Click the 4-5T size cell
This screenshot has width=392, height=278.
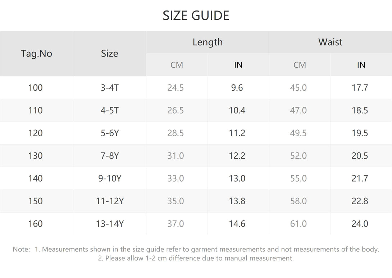[x=109, y=110]
